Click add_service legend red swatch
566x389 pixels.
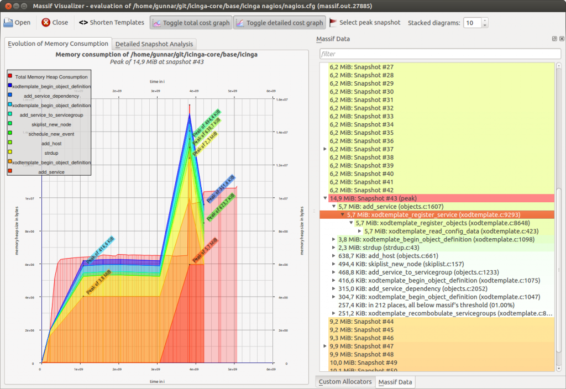pos(10,171)
